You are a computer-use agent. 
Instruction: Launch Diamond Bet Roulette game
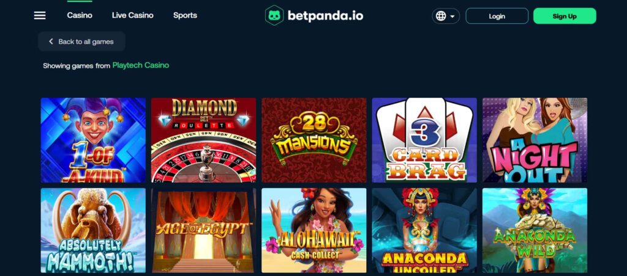pos(203,140)
